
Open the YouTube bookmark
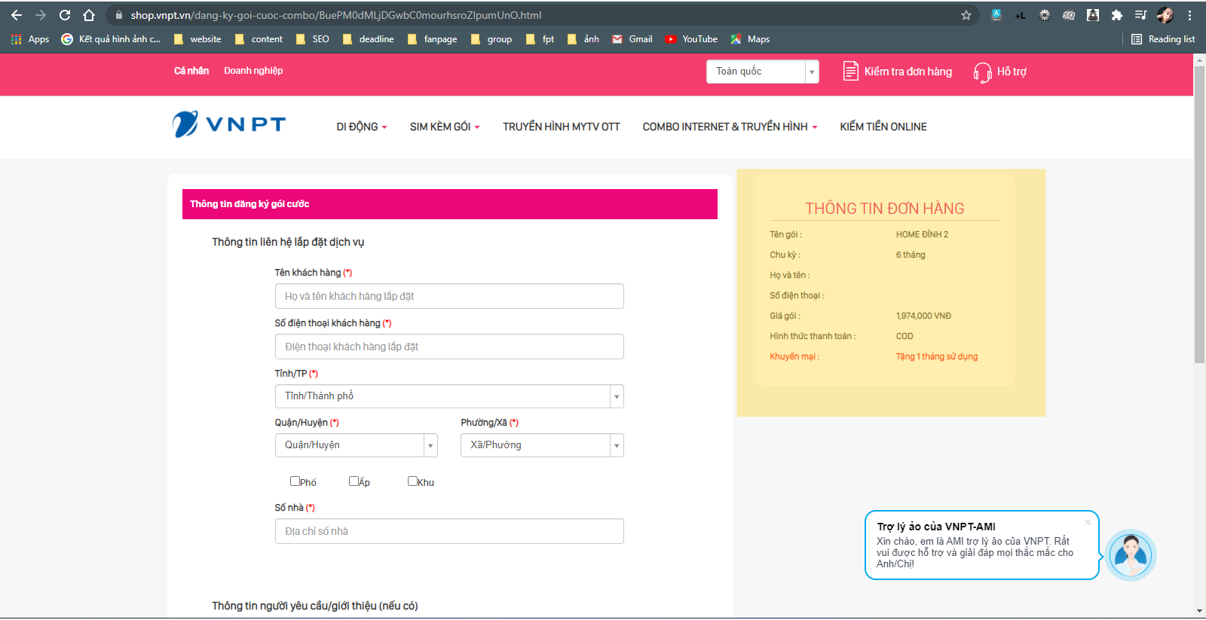pyautogui.click(x=691, y=39)
